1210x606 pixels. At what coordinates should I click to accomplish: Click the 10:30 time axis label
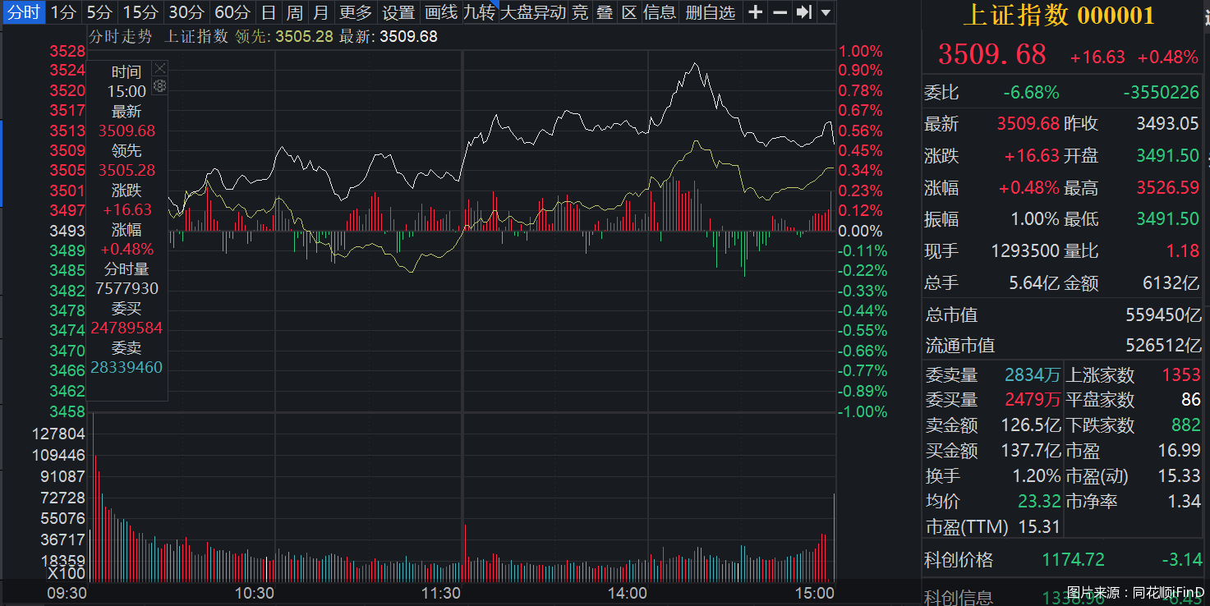coord(255,593)
